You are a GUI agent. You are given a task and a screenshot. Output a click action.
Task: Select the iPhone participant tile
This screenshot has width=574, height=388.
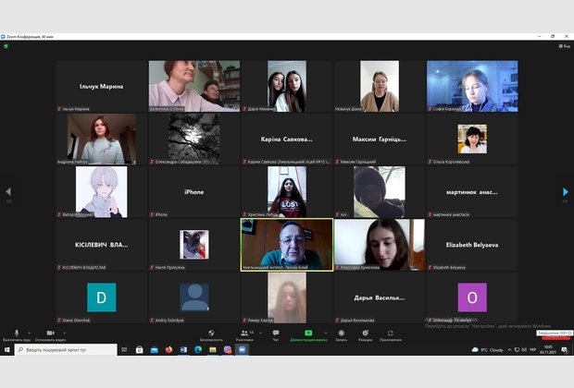(194, 192)
